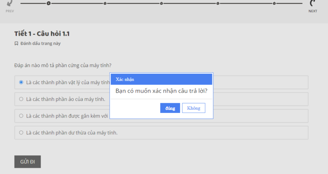Select radio for 'thành phần ảo' answer
The height and width of the screenshot is (174, 328).
[21, 99]
